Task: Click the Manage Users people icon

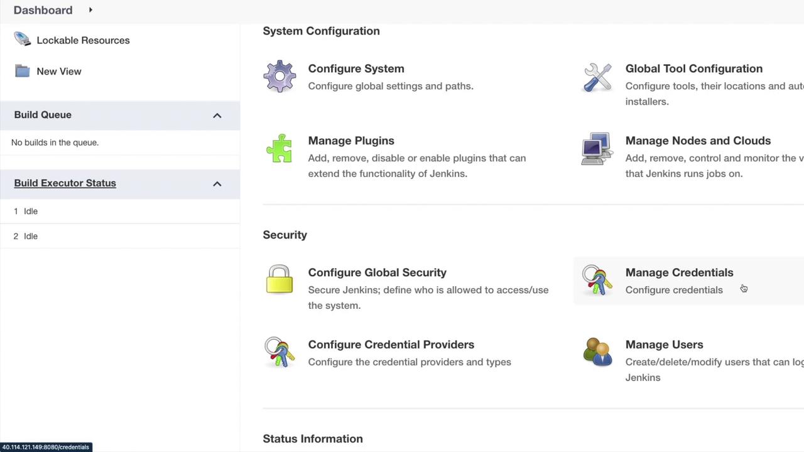Action: [x=597, y=352]
